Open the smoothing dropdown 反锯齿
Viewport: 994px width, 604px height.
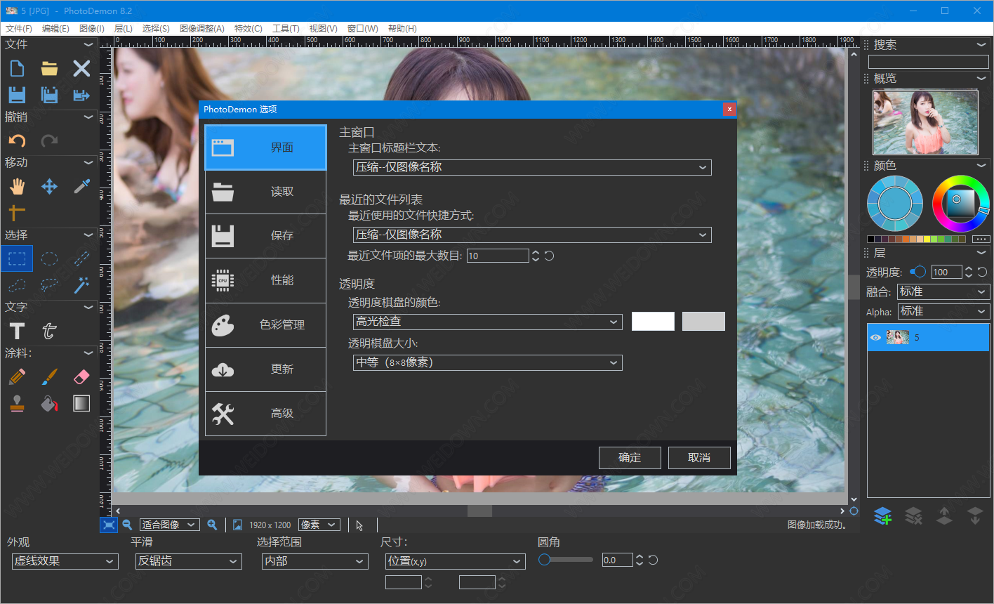click(188, 561)
